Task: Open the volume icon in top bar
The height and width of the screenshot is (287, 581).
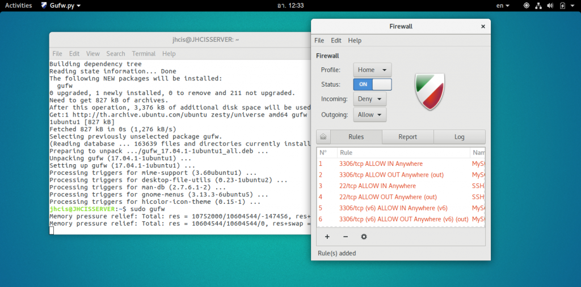Action: coord(550,6)
